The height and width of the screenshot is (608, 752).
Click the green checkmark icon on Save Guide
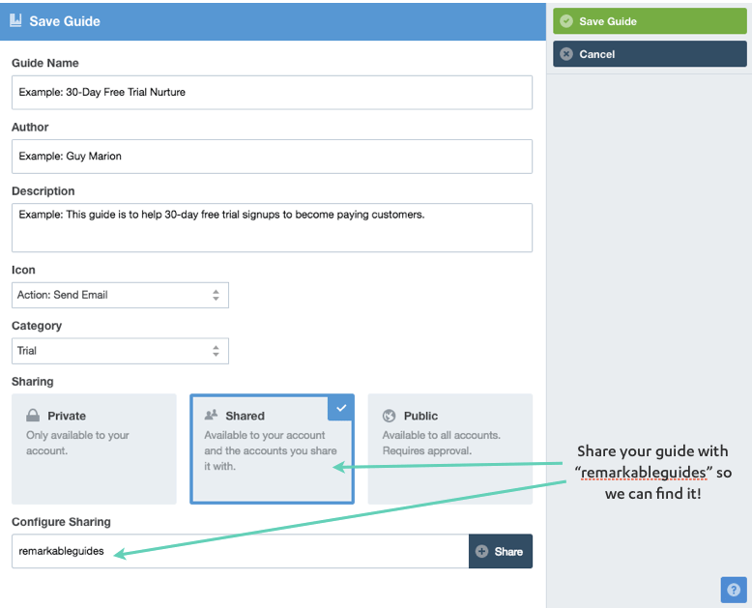click(566, 21)
